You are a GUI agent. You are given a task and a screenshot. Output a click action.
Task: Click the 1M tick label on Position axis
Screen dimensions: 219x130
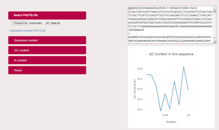click(188, 115)
